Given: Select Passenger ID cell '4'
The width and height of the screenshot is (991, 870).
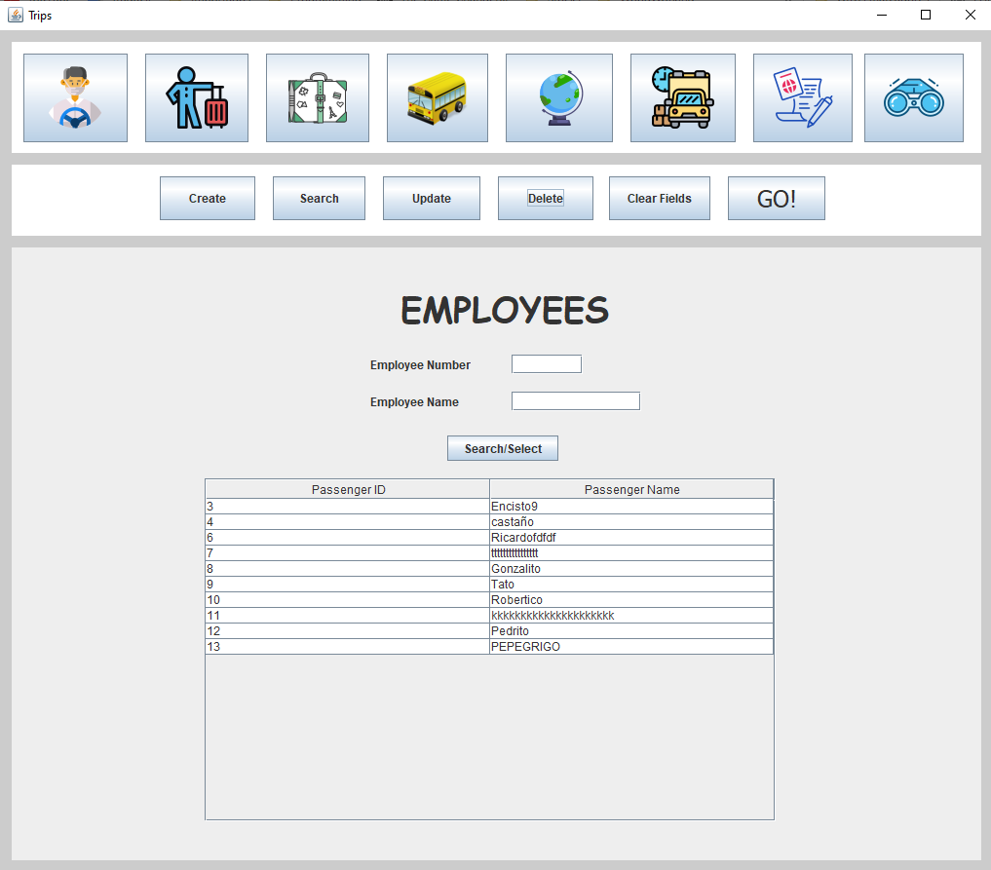Looking at the screenshot, I should (348, 522).
